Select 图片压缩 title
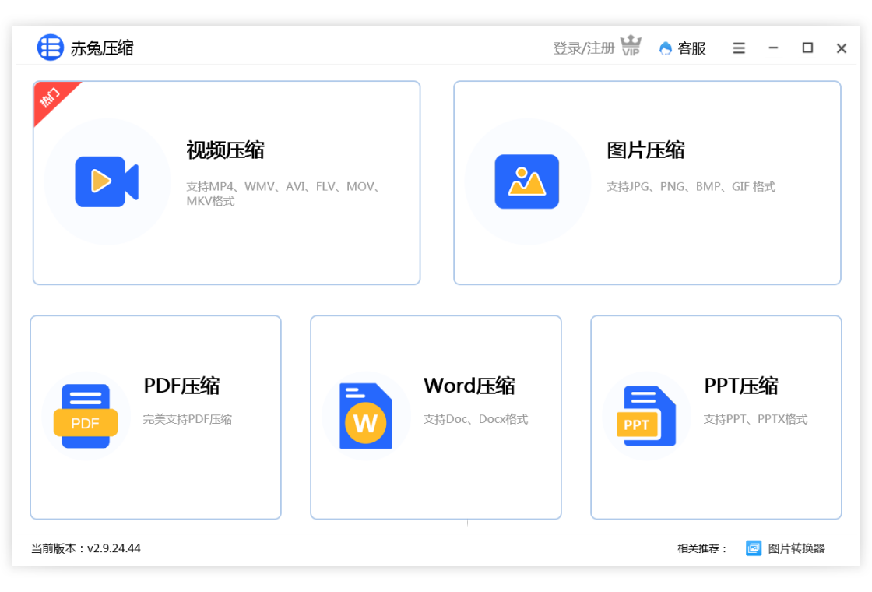Image resolution: width=872 pixels, height=592 pixels. point(645,150)
